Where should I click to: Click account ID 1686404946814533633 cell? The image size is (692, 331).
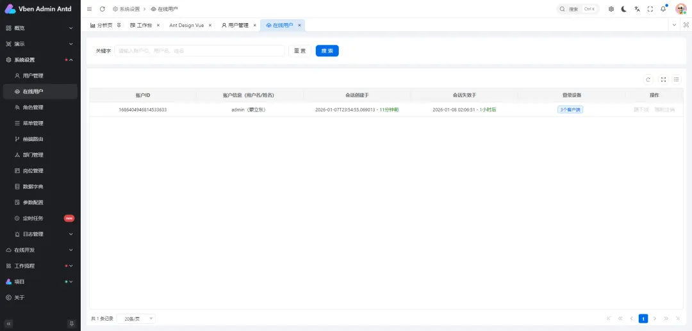(143, 109)
